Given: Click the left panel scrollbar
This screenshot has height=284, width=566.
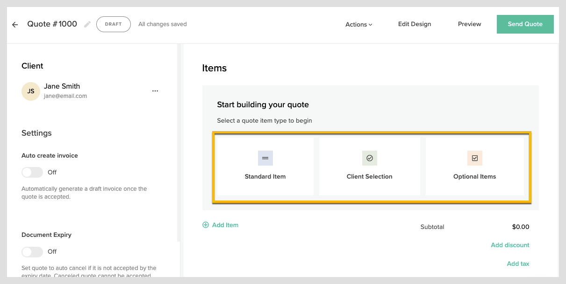Looking at the screenshot, I should (x=178, y=143).
